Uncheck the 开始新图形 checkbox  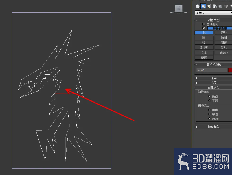[204, 28]
